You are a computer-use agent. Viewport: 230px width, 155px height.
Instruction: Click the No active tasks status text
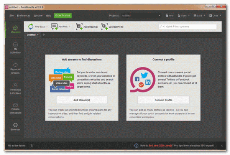click(16, 145)
